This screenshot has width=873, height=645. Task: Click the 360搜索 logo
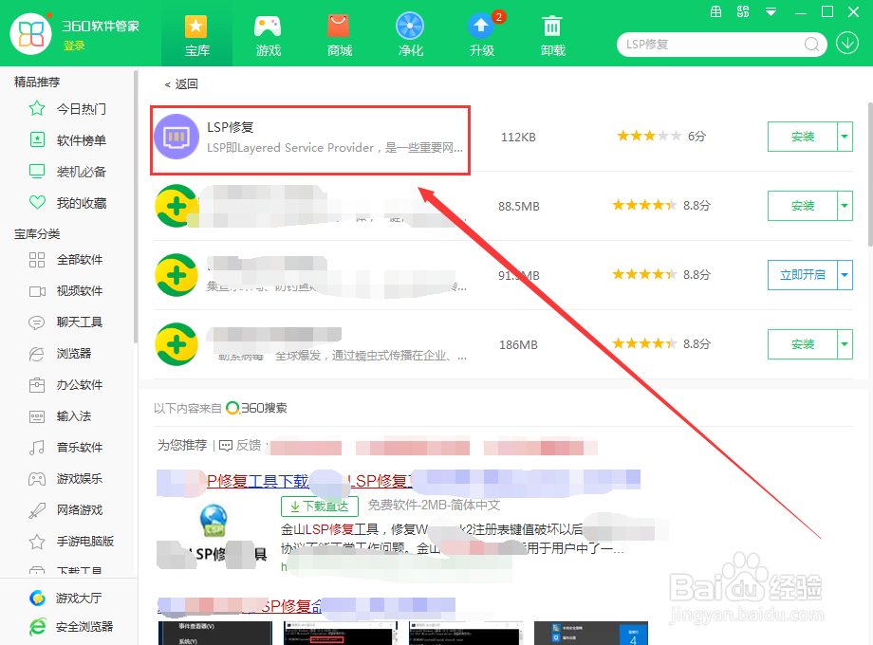(x=256, y=409)
